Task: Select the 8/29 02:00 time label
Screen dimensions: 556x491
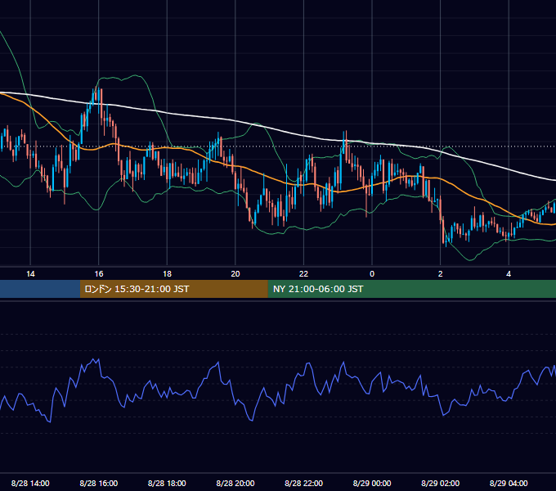Action: (x=441, y=483)
